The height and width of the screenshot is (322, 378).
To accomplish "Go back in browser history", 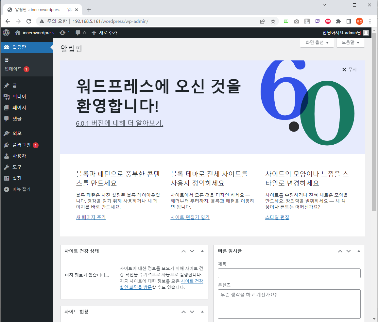I will click(x=8, y=21).
